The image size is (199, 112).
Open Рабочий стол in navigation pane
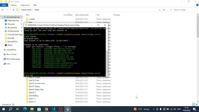click(13, 21)
